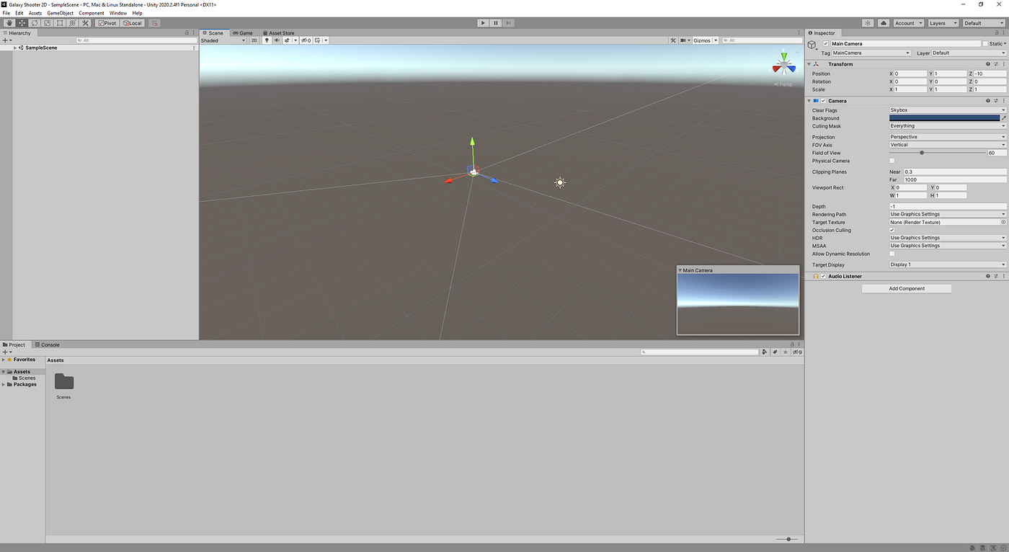Search by Type icon in Project panel
This screenshot has height=552, width=1009.
(x=765, y=352)
